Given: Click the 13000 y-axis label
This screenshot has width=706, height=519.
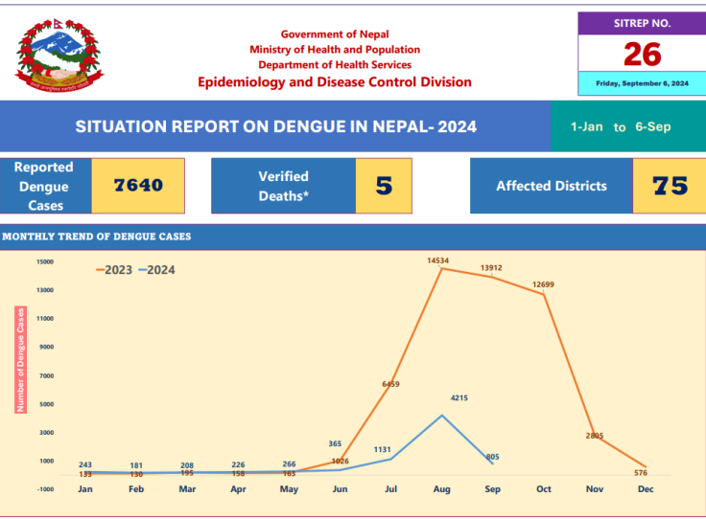Looking at the screenshot, I should click(45, 290).
